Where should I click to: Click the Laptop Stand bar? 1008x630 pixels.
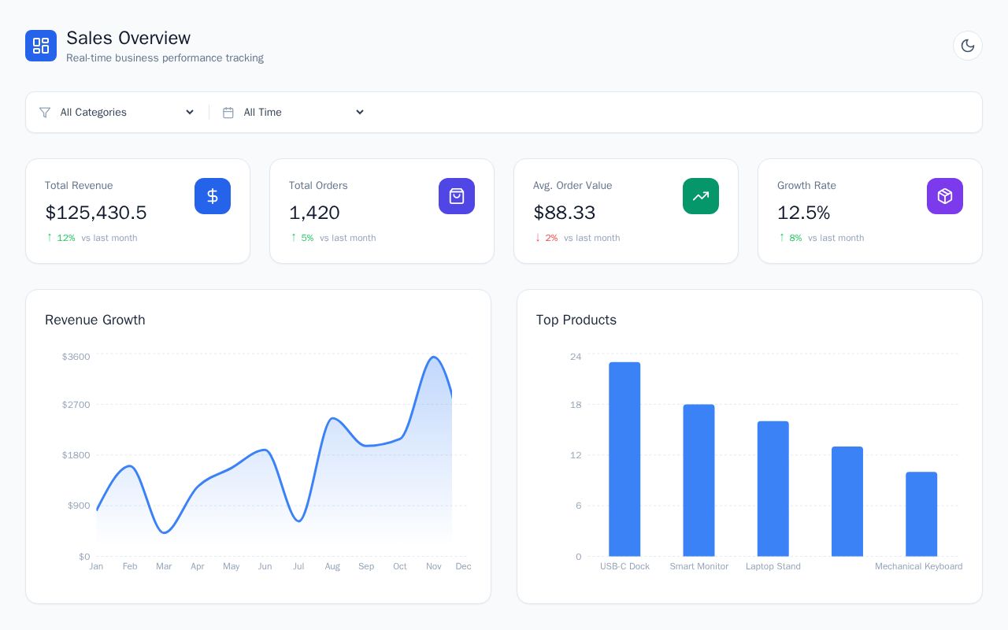tap(773, 488)
